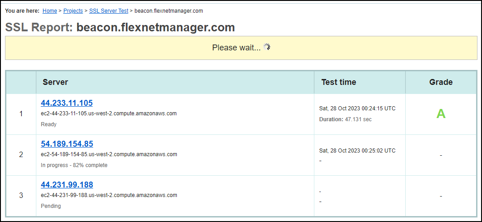Image resolution: width=482 pixels, height=222 pixels.
Task: Open server 54.189.154.85 report
Action: pos(67,144)
